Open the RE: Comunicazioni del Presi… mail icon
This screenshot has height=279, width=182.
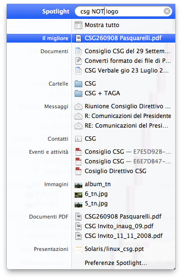(78, 126)
